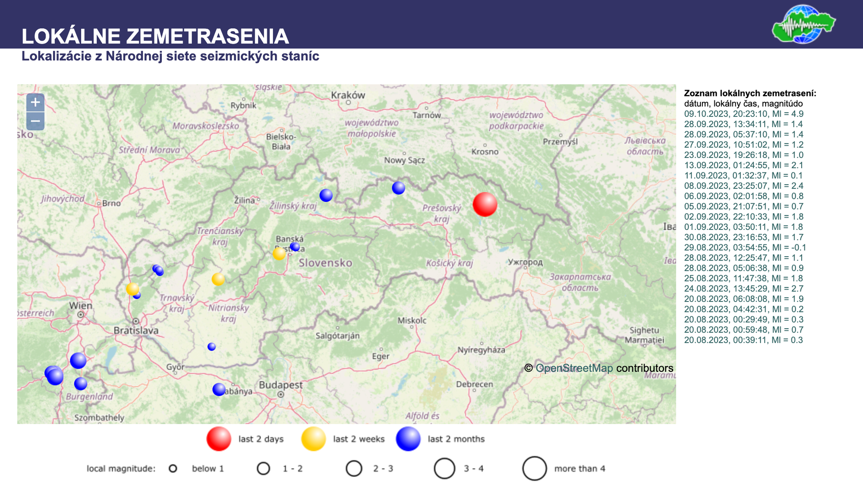Click the map zoom in plus button

click(35, 103)
